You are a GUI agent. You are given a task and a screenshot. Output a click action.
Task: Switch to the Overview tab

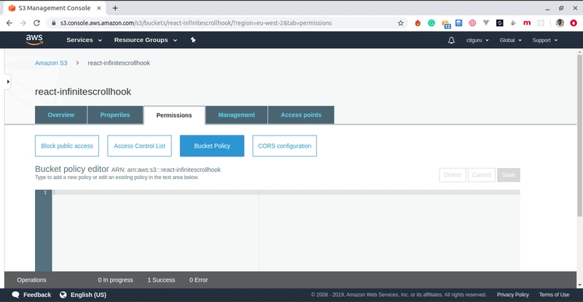coord(61,115)
